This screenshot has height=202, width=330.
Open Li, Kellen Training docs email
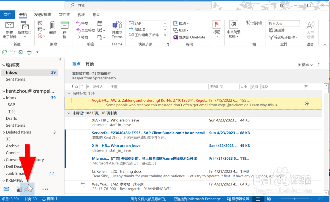pos(193,174)
